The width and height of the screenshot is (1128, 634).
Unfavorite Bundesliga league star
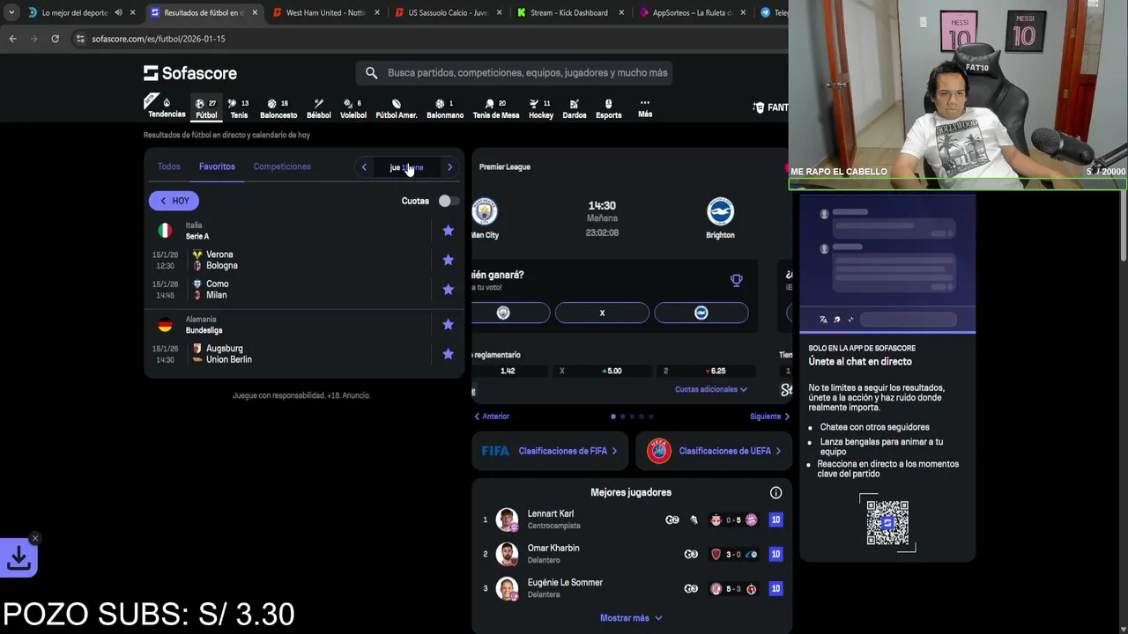coord(448,324)
